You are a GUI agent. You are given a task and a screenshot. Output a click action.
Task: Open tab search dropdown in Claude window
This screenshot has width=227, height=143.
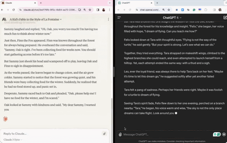[110, 3]
